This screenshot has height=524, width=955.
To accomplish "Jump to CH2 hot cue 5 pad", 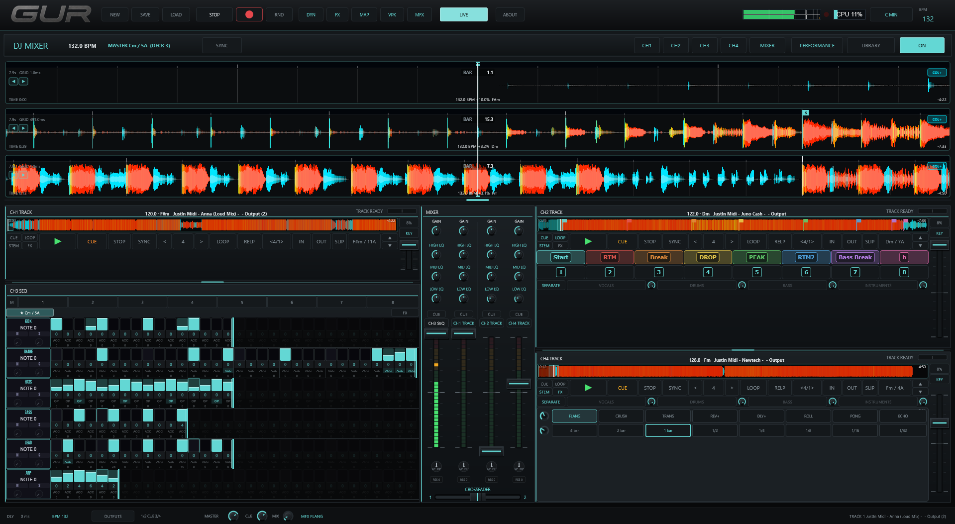I will coord(757,272).
